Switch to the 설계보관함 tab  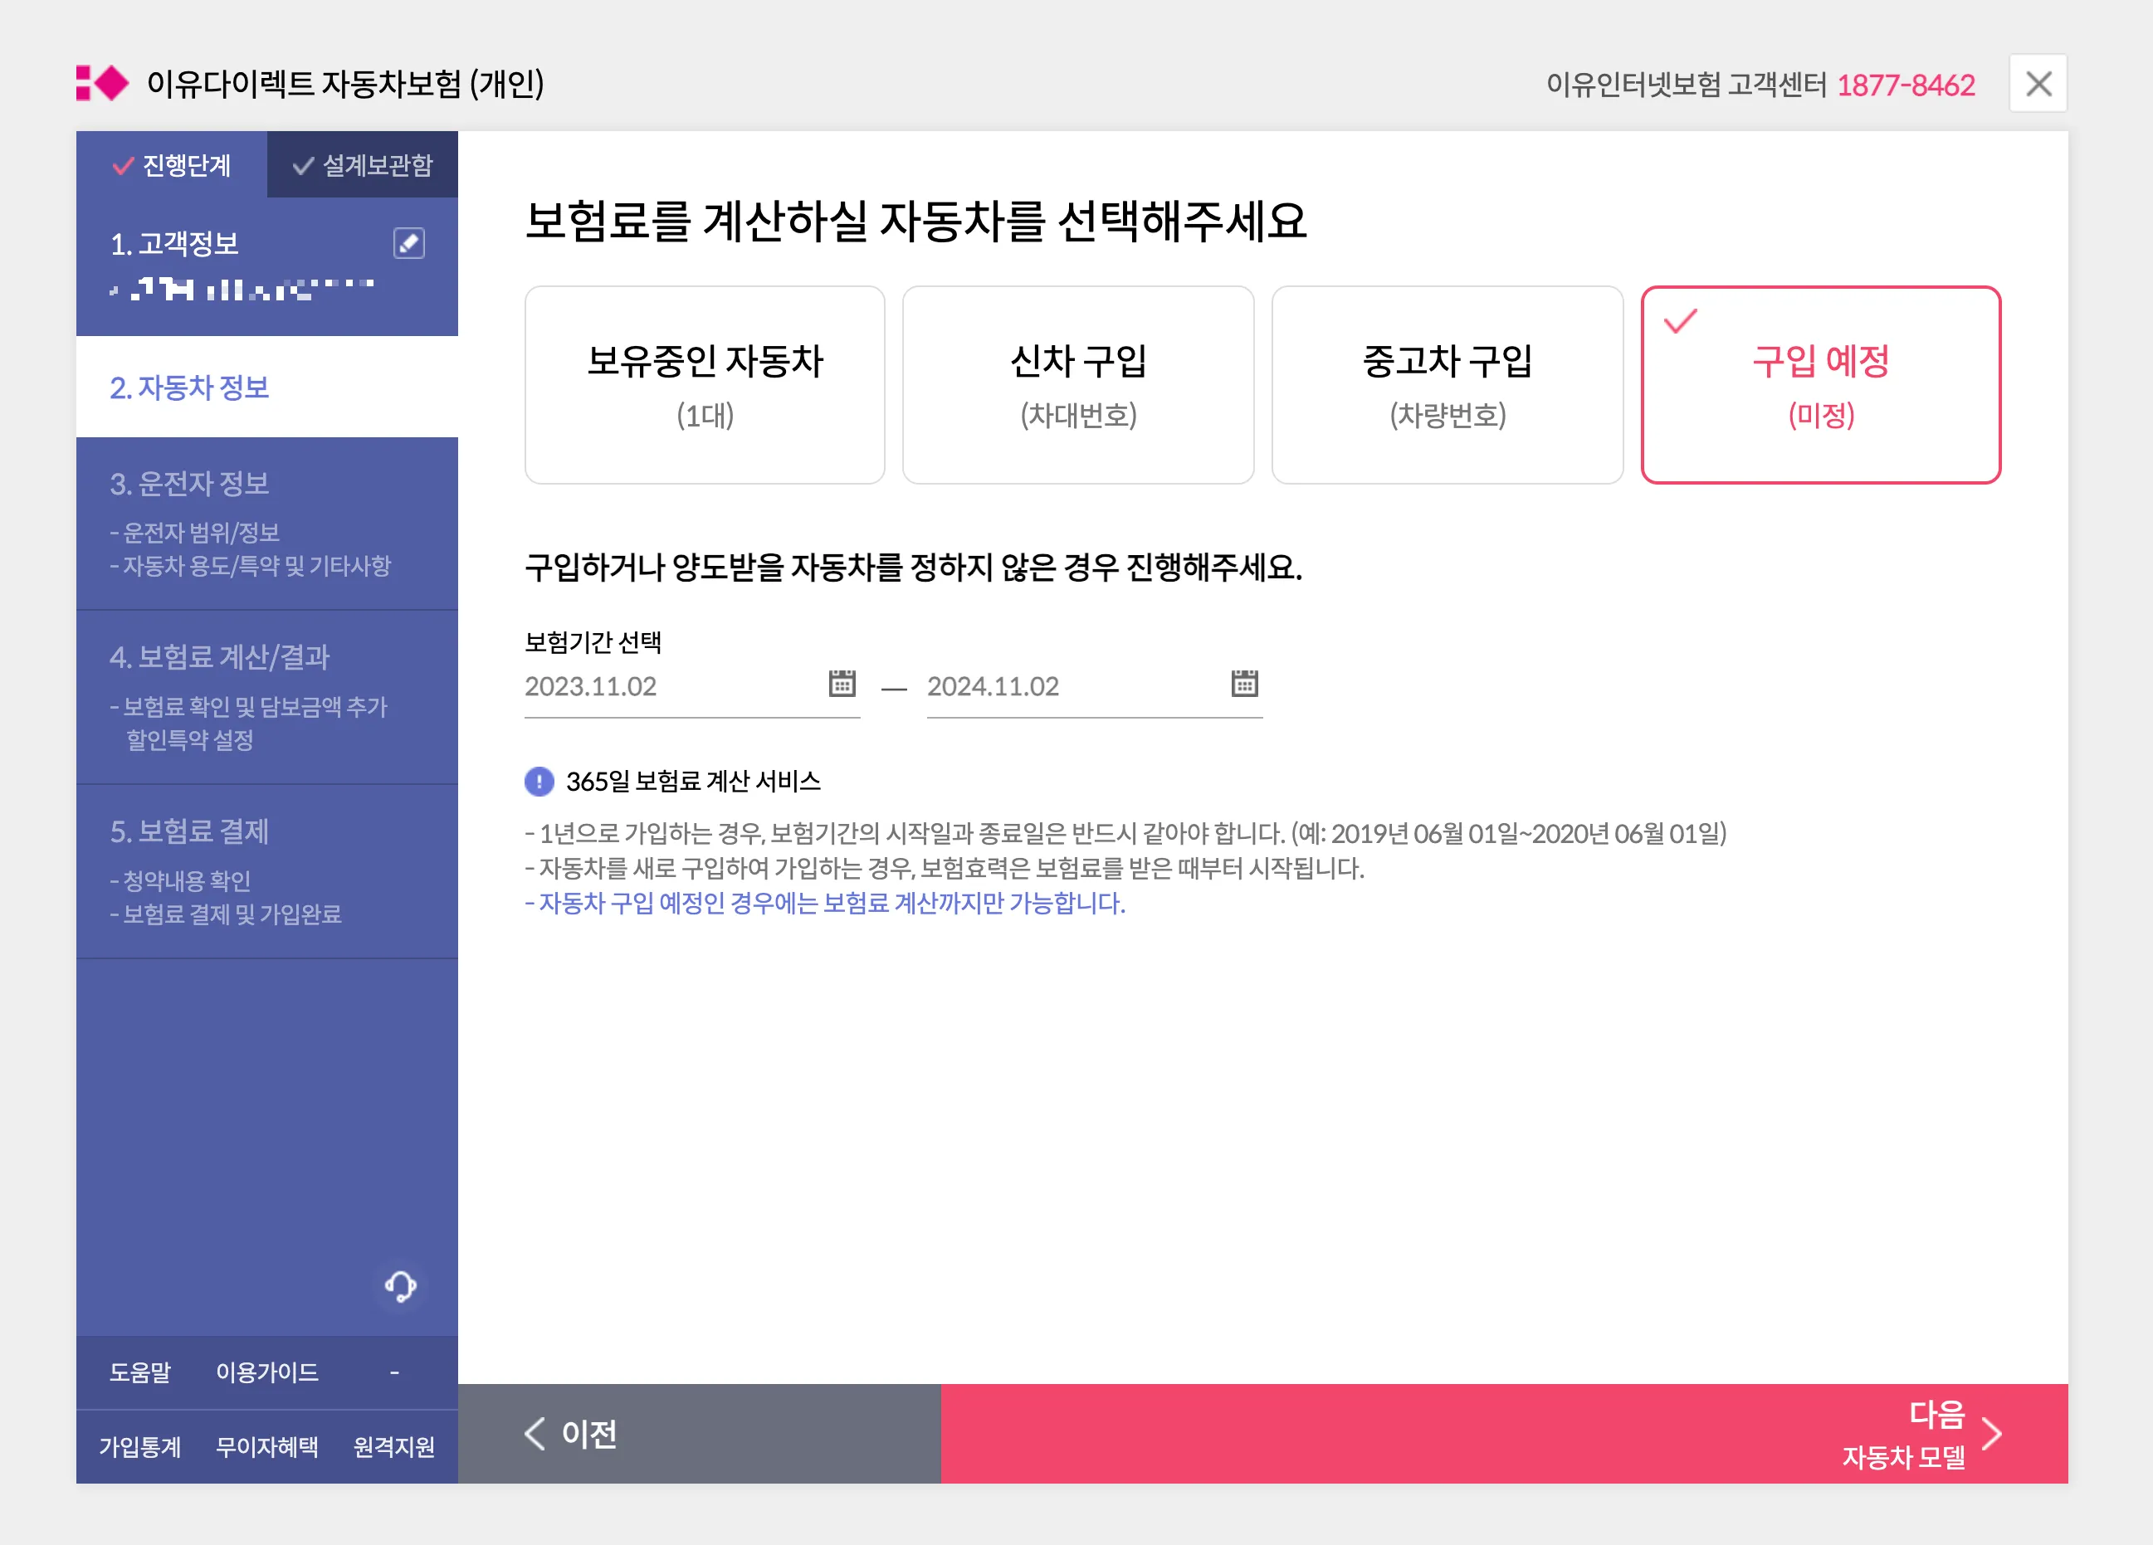coord(362,165)
